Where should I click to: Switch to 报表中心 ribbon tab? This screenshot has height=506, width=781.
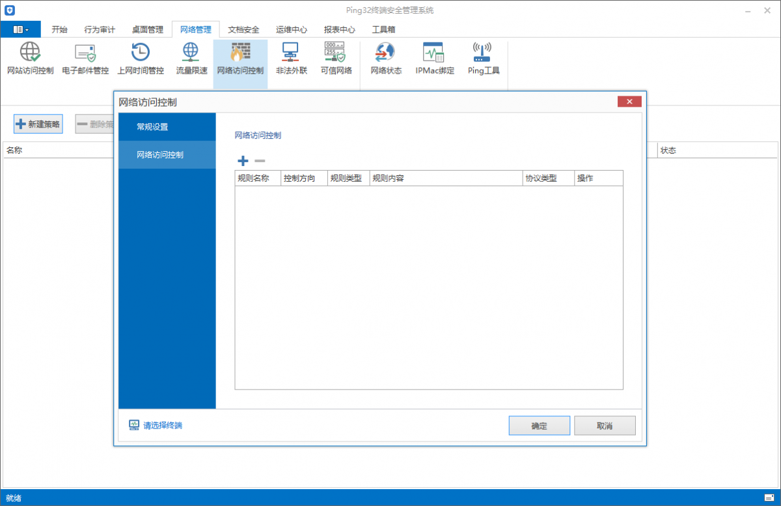340,29
